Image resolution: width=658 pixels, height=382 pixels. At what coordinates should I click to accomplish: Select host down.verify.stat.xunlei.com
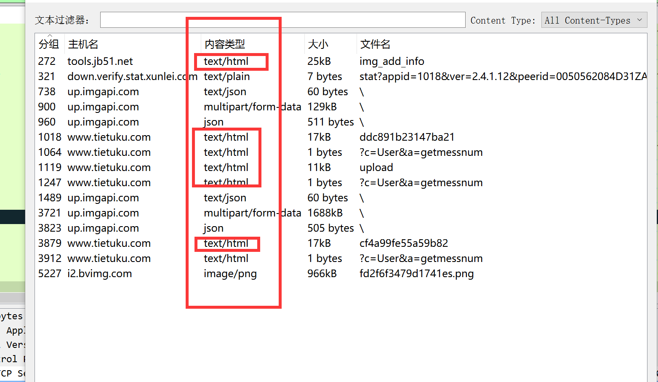pos(133,77)
